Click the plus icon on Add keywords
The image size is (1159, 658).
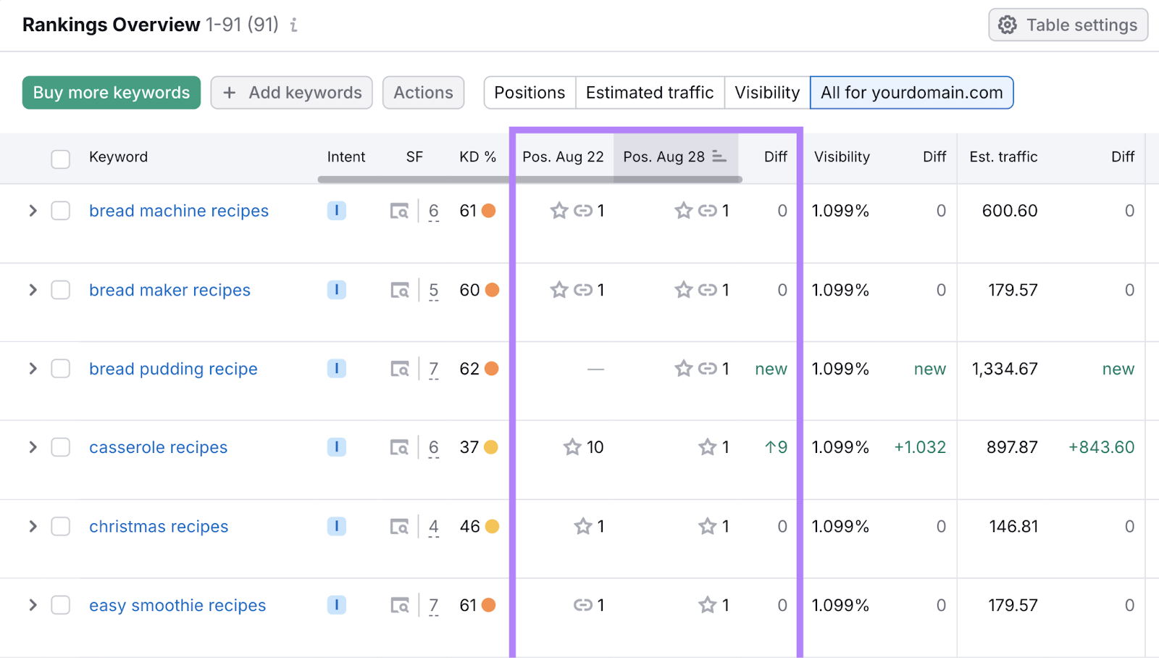point(230,92)
